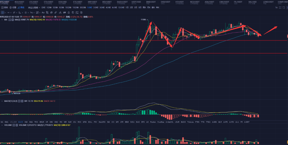Collapse the VOLUME panel chevron
This screenshot has height=145, width=288.
(2, 125)
